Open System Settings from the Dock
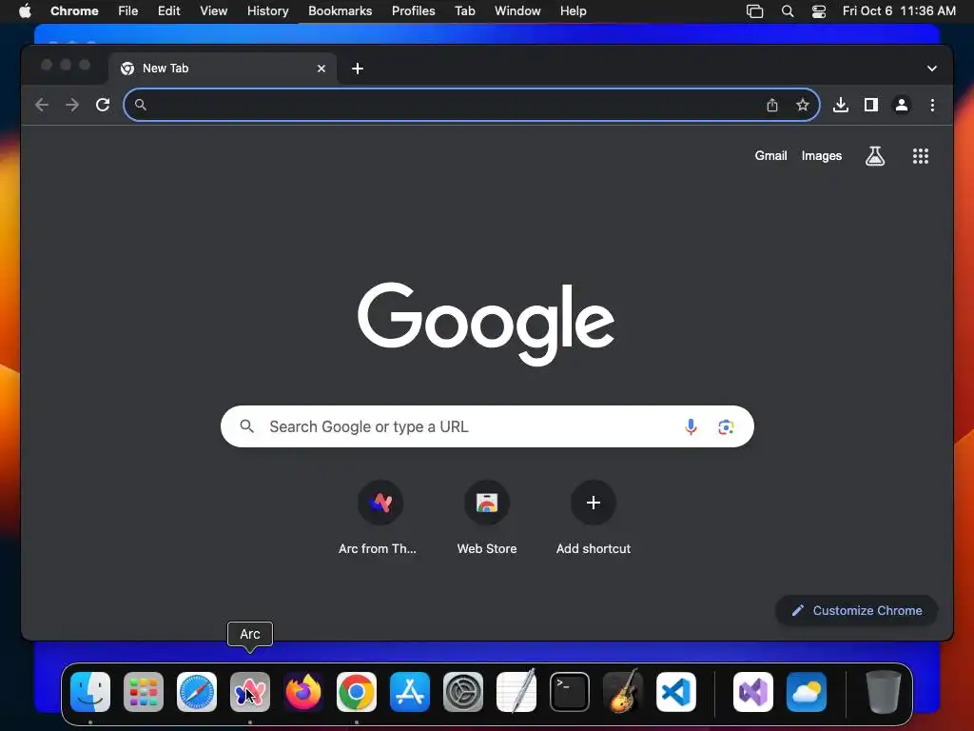The image size is (974, 731). [463, 692]
